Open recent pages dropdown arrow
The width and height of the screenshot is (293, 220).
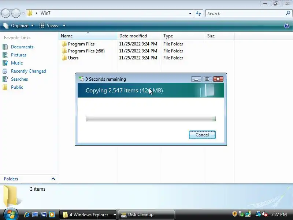[x=23, y=13]
